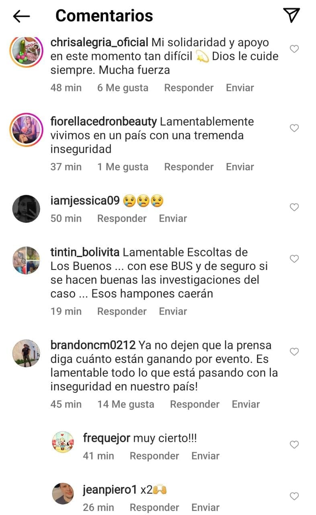Like chrisalegria_oficial's comment with heart
The height and width of the screenshot is (515, 316).
click(294, 49)
